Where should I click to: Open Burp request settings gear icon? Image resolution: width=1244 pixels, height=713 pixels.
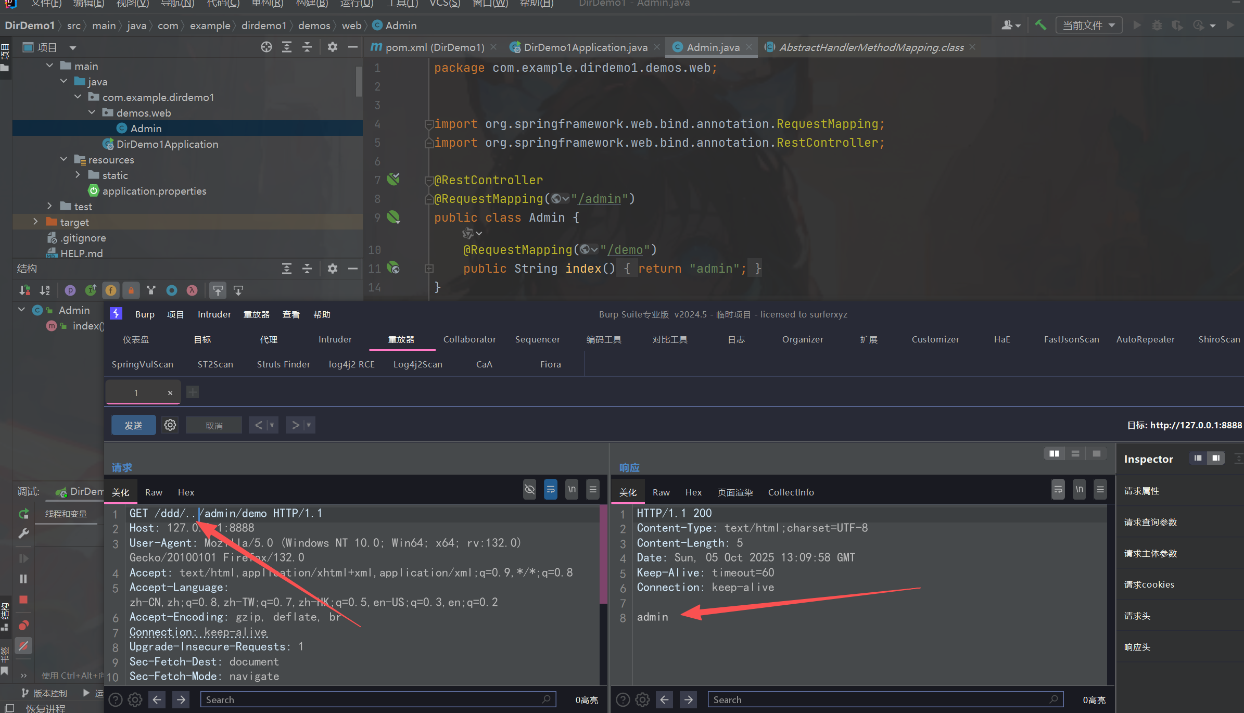pos(170,425)
